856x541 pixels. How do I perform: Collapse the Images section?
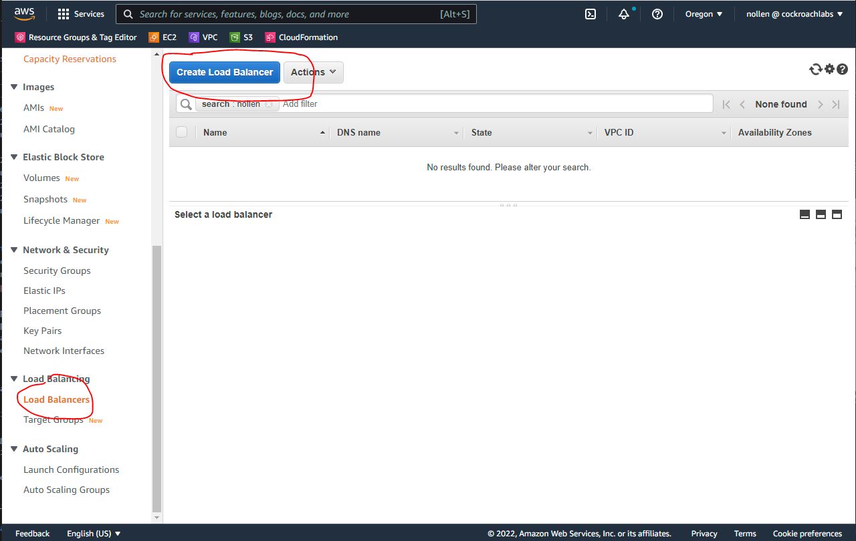pos(14,87)
